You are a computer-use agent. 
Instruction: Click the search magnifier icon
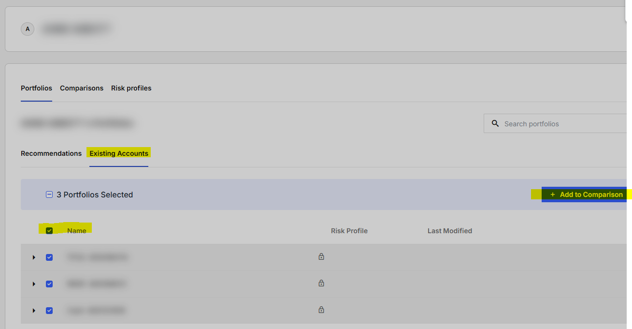coord(495,123)
